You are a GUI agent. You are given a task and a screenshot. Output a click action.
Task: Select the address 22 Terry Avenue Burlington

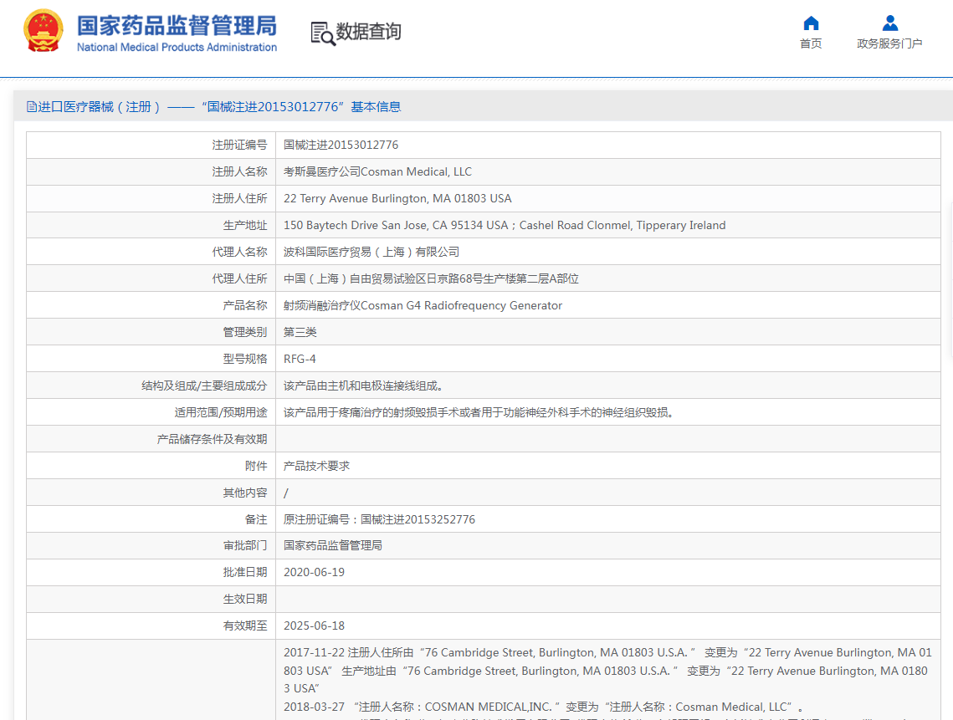click(397, 199)
